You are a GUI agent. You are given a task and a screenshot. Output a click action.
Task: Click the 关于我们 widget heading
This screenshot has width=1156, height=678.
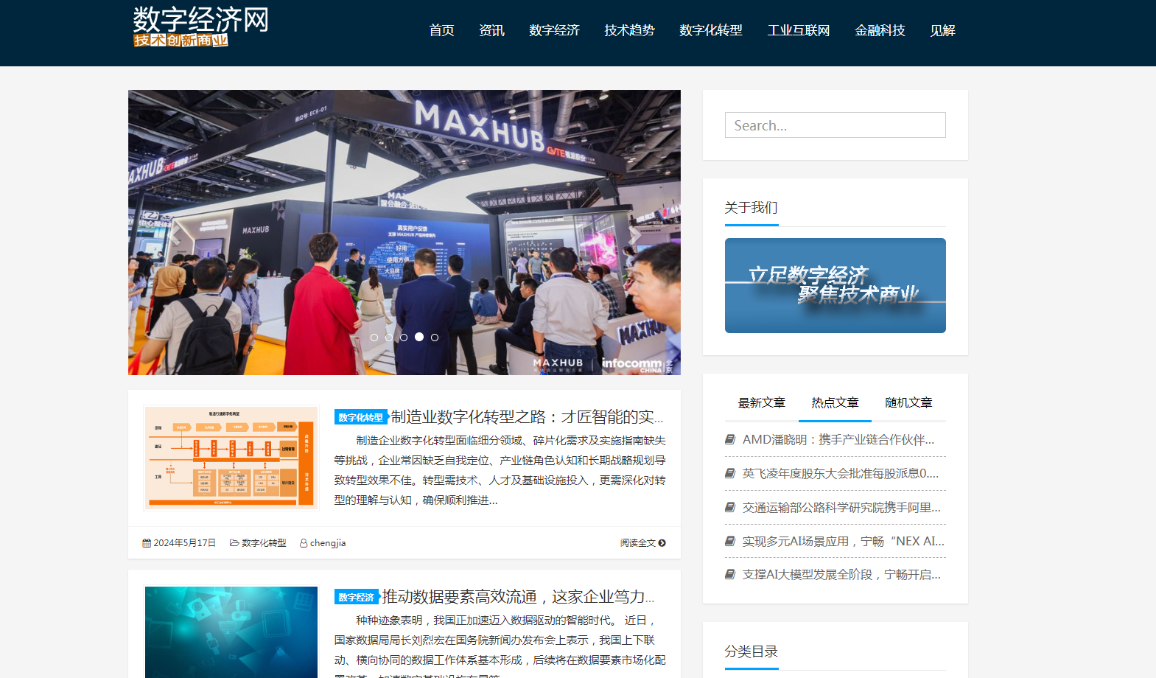tap(751, 208)
